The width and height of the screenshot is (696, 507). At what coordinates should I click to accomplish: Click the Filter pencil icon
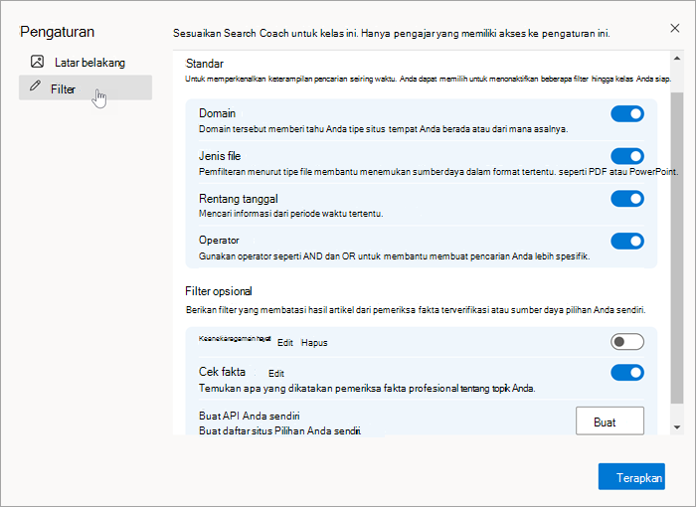[35, 85]
